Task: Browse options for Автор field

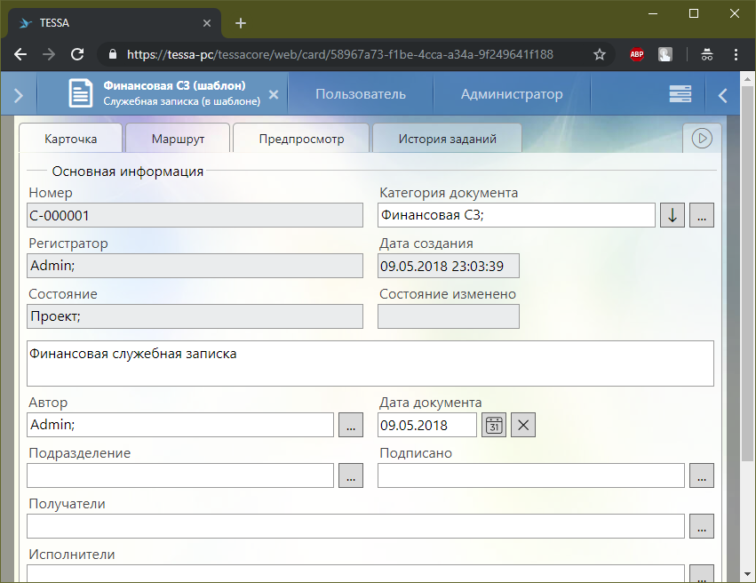Action: pyautogui.click(x=350, y=426)
